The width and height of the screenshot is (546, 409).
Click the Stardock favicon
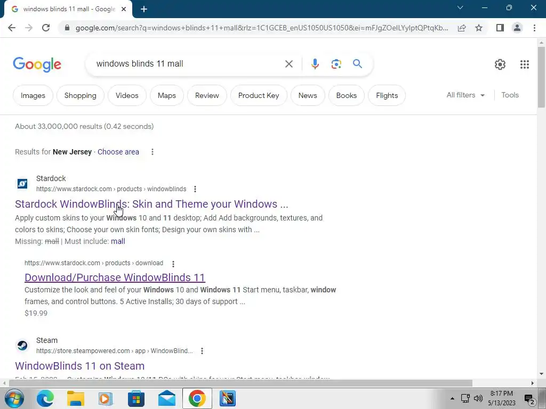point(22,183)
